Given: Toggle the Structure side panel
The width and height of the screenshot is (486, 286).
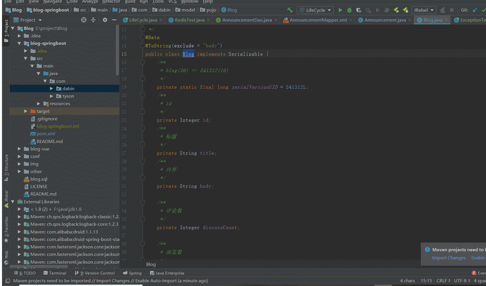Looking at the screenshot, I should pyautogui.click(x=6, y=168).
